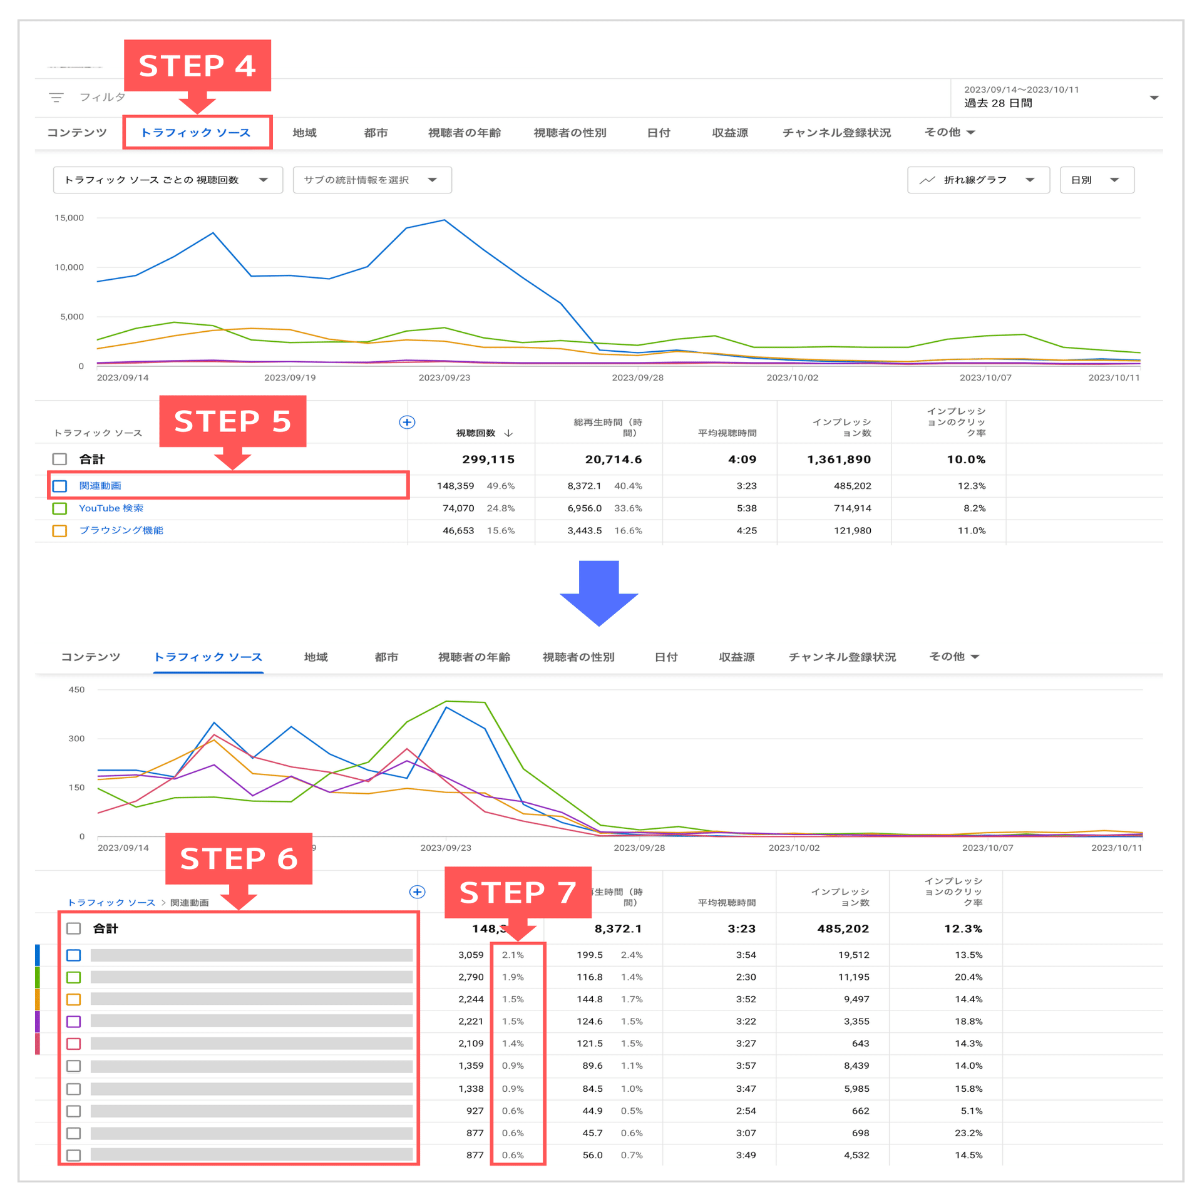Click the plus icon in the 関連動画 table header
1202x1202 pixels.
pyautogui.click(x=417, y=891)
